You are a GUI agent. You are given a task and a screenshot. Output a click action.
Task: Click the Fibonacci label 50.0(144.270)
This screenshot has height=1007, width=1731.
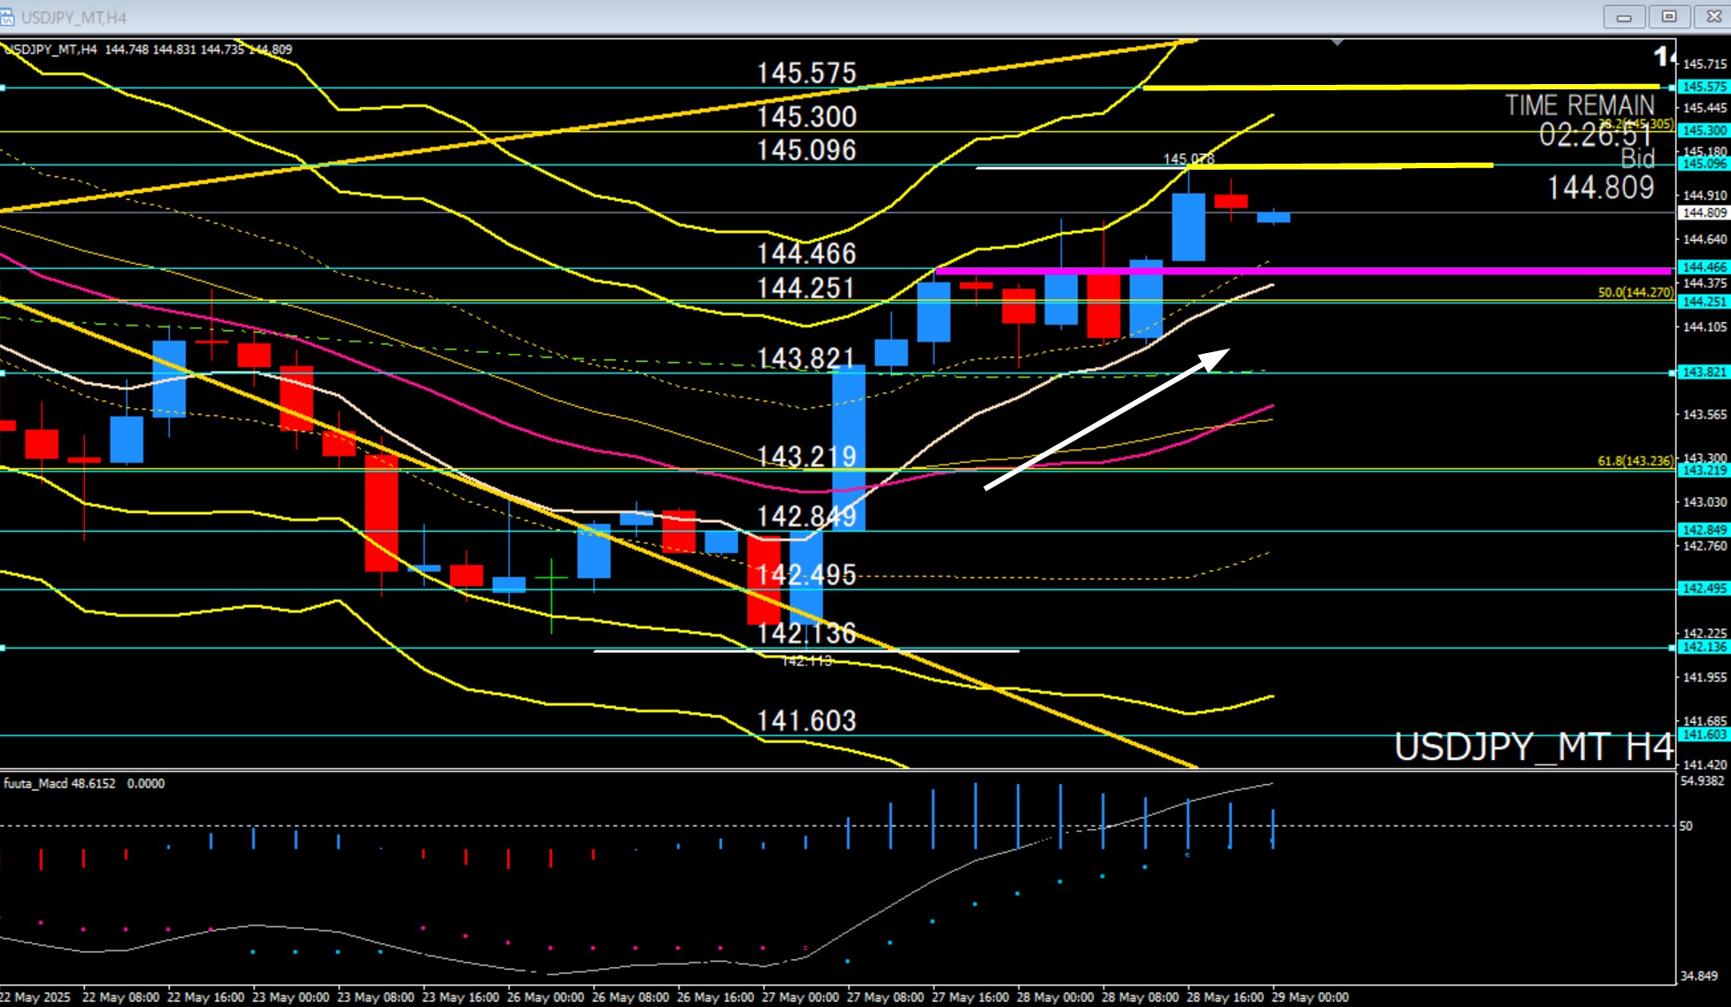(1635, 292)
